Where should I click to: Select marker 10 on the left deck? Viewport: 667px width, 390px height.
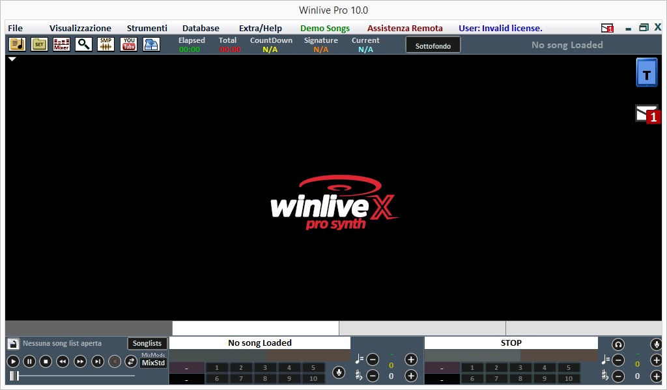click(313, 378)
